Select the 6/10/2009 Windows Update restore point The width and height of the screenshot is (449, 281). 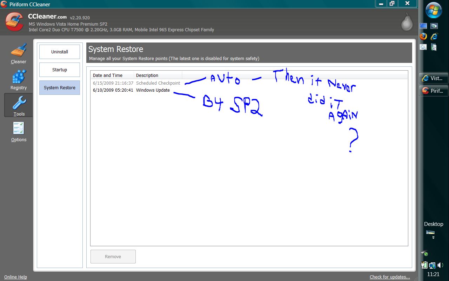coord(131,90)
